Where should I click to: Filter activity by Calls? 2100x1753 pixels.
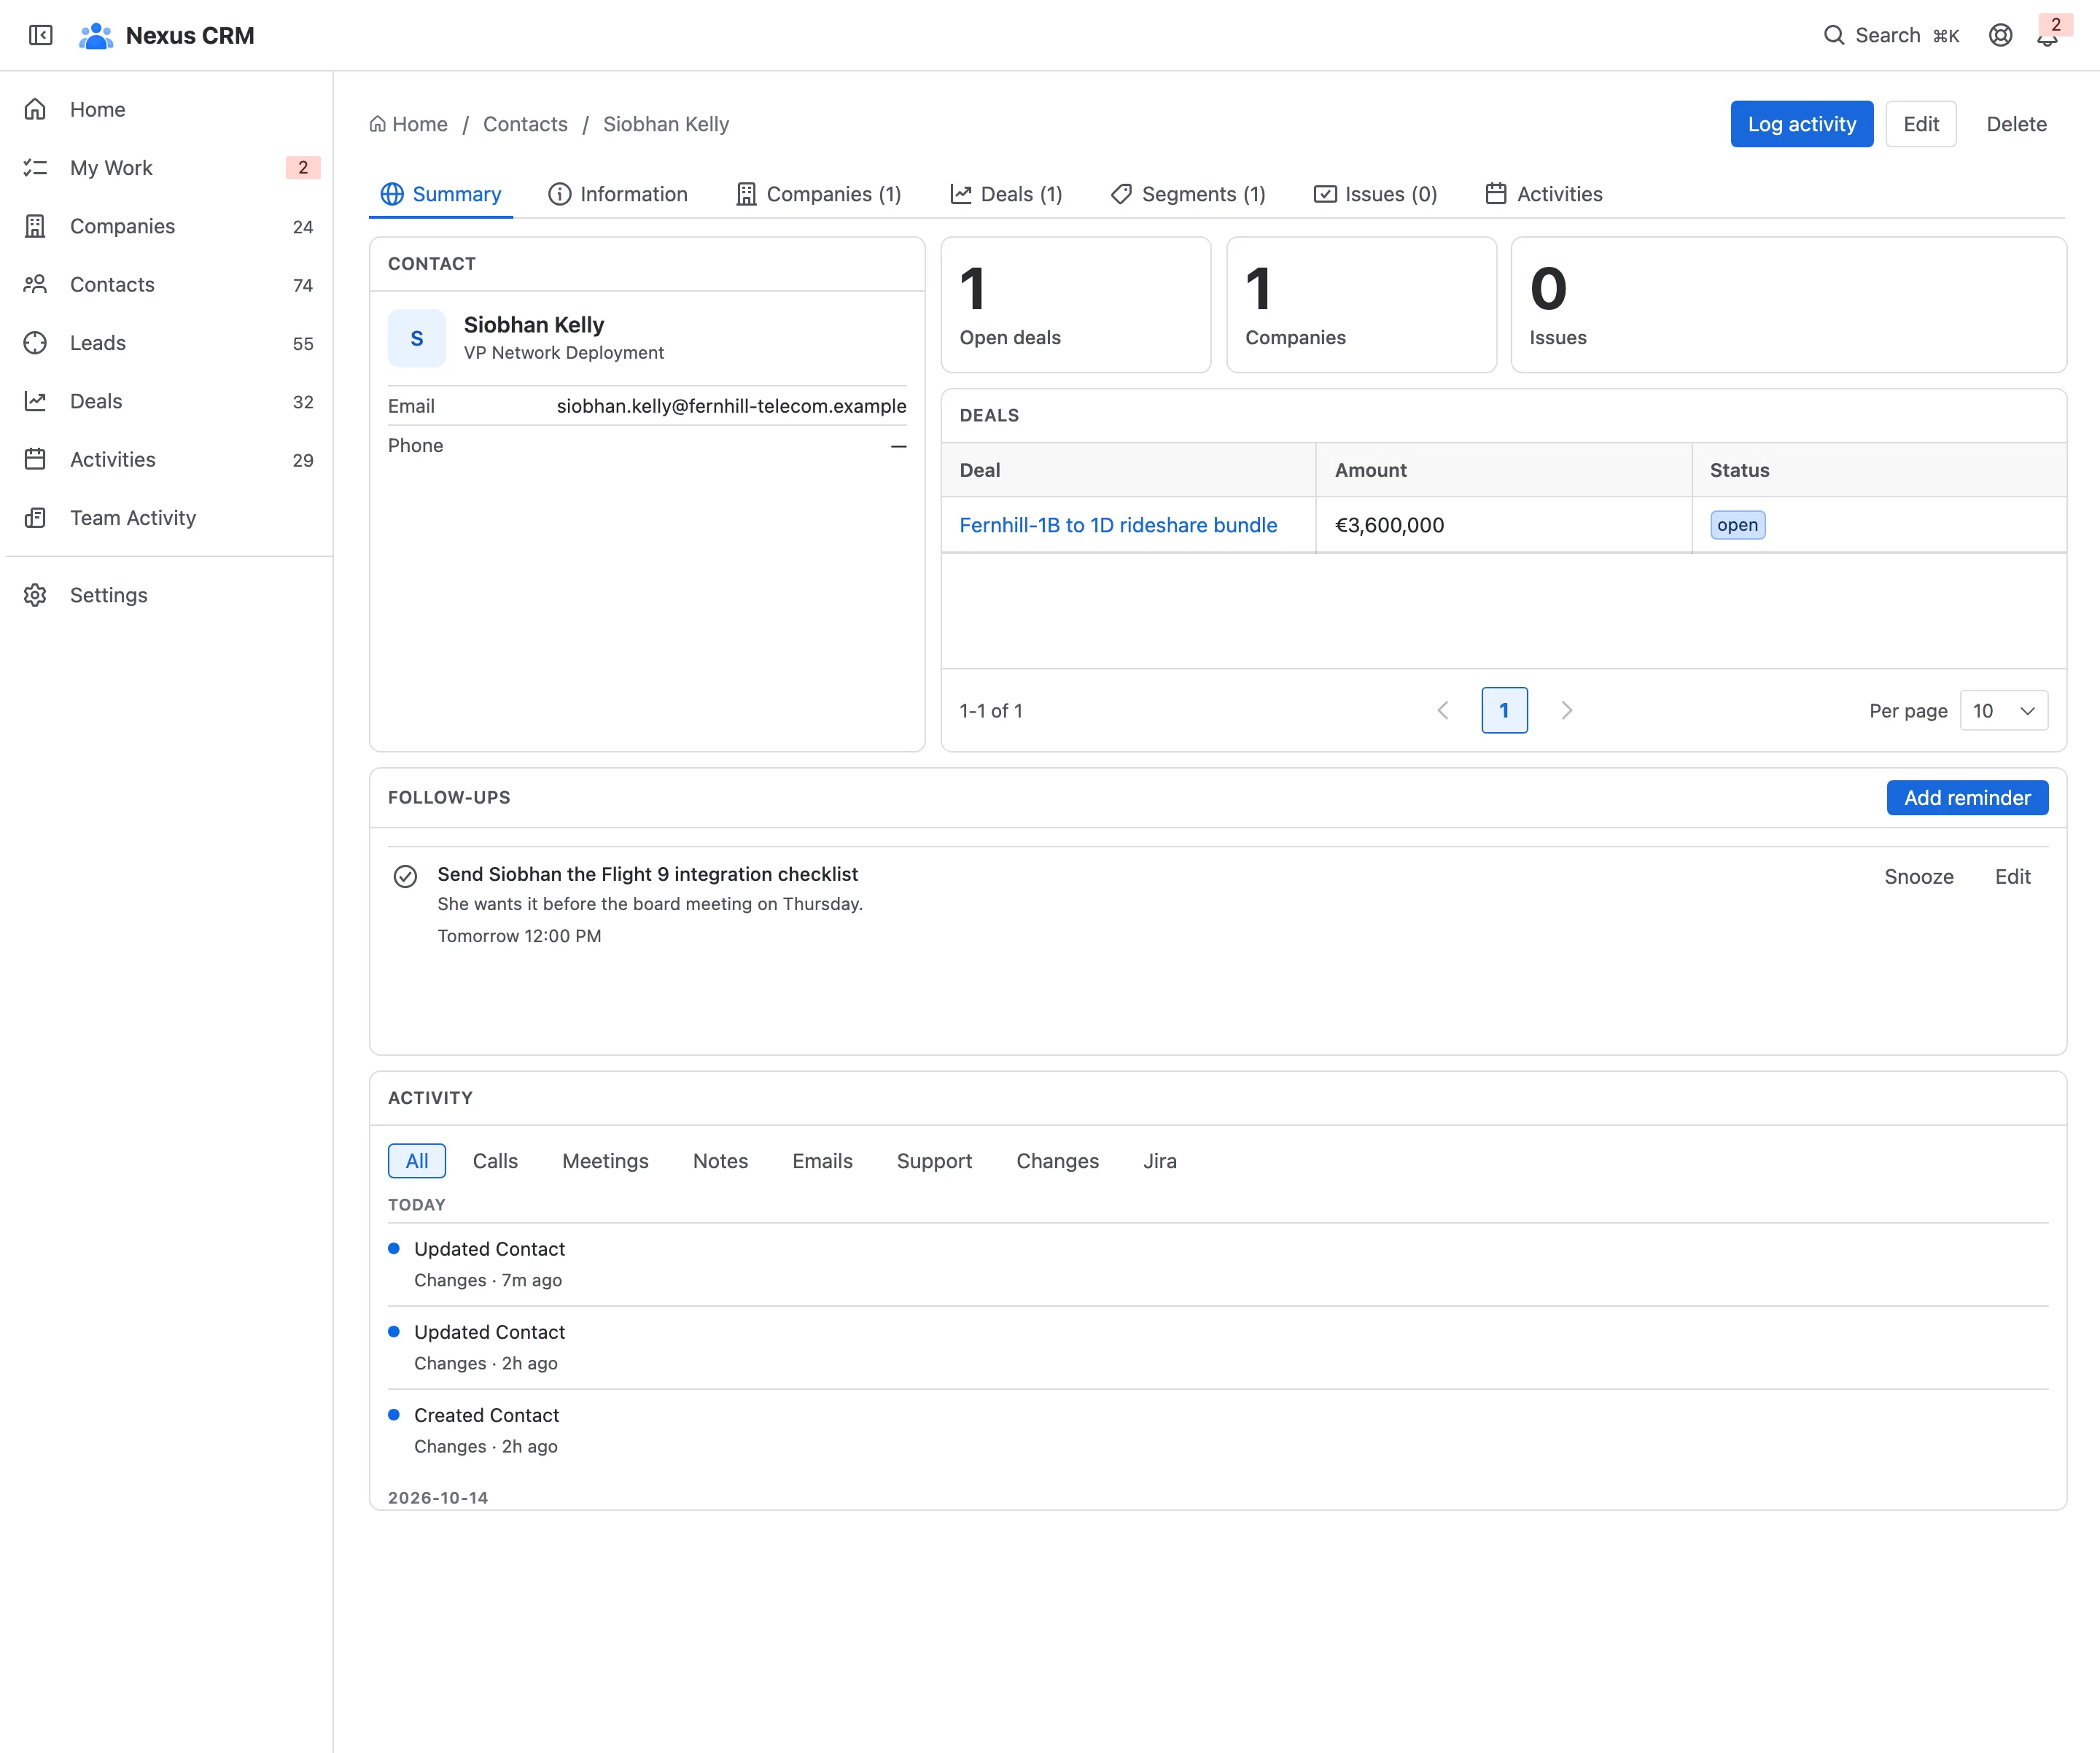coord(495,1161)
